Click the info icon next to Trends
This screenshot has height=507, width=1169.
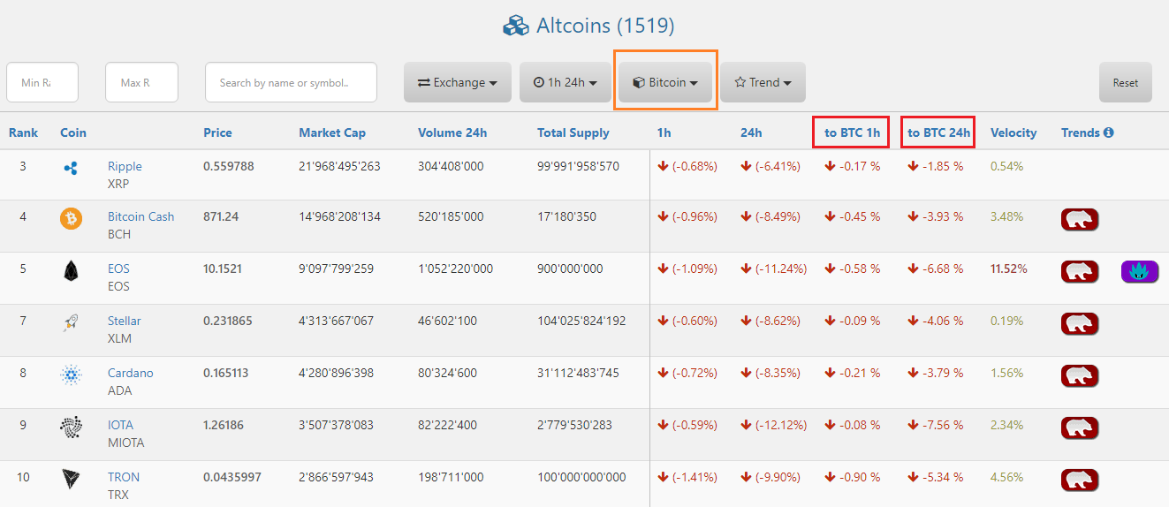pos(1109,132)
